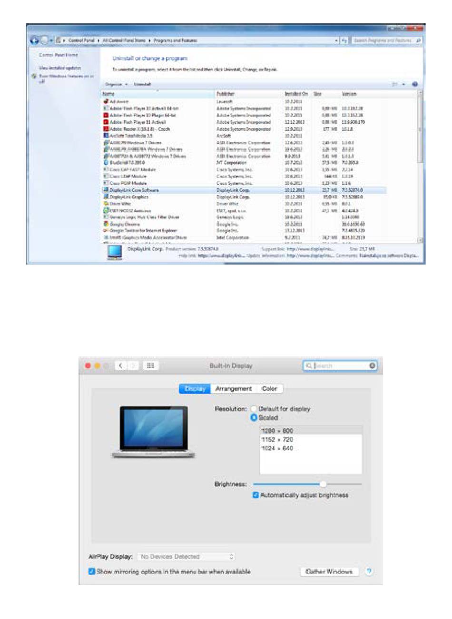Click the Control Panel forward arrow

point(44,40)
